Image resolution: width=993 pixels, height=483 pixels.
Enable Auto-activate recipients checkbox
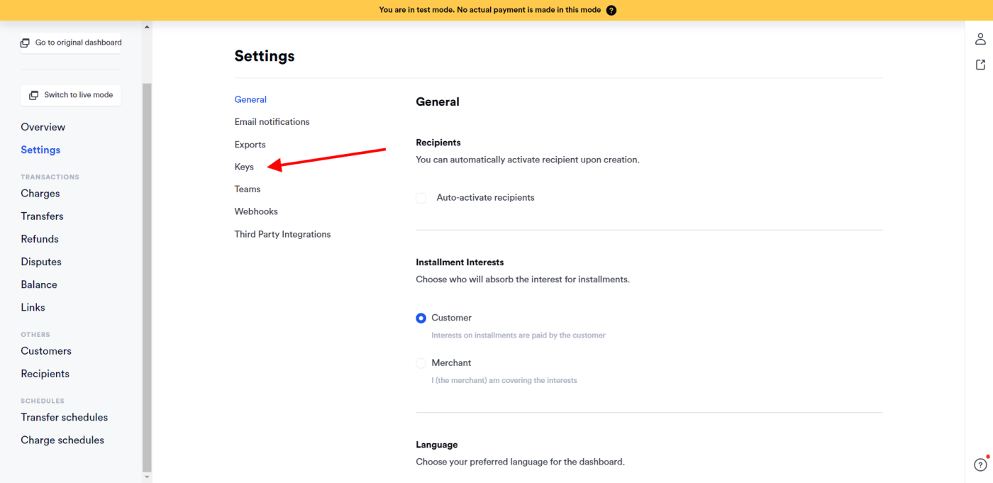[x=421, y=198]
